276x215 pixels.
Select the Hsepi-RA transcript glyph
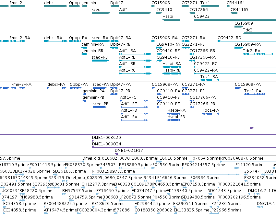(x=172, y=67)
